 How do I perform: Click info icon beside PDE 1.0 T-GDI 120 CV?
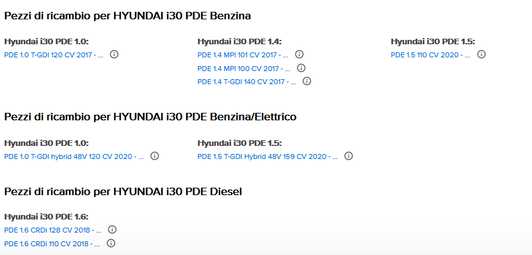[114, 54]
